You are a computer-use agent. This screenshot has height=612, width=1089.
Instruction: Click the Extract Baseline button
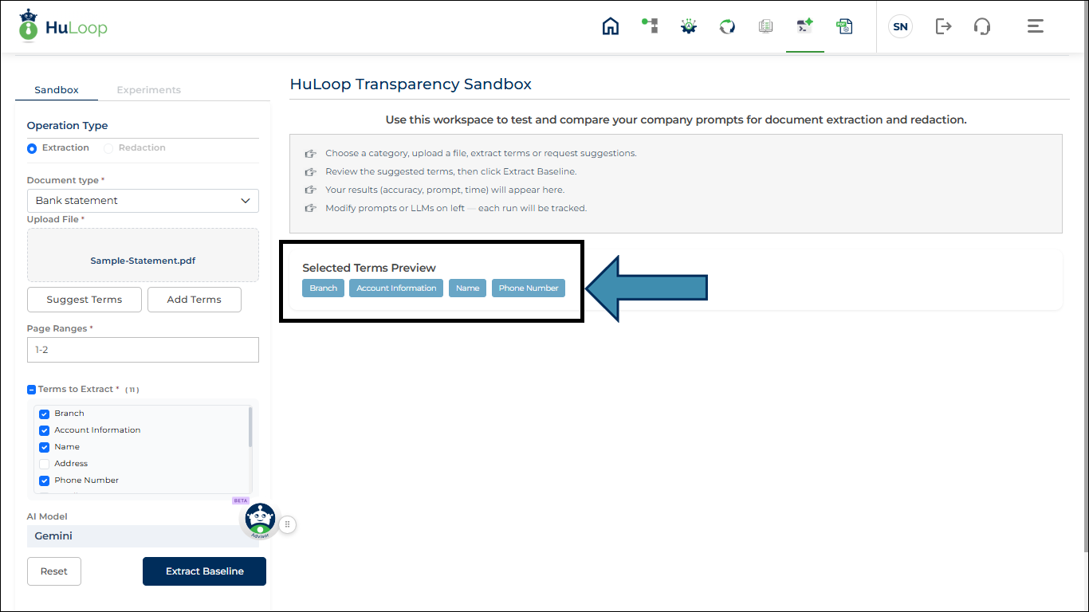pyautogui.click(x=205, y=571)
